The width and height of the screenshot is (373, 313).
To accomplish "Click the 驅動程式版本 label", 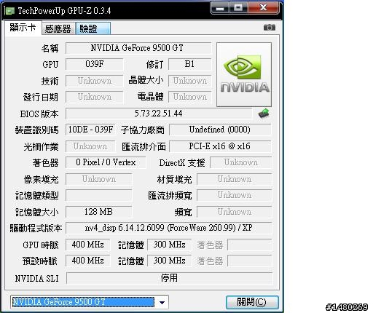I will coord(36,229).
